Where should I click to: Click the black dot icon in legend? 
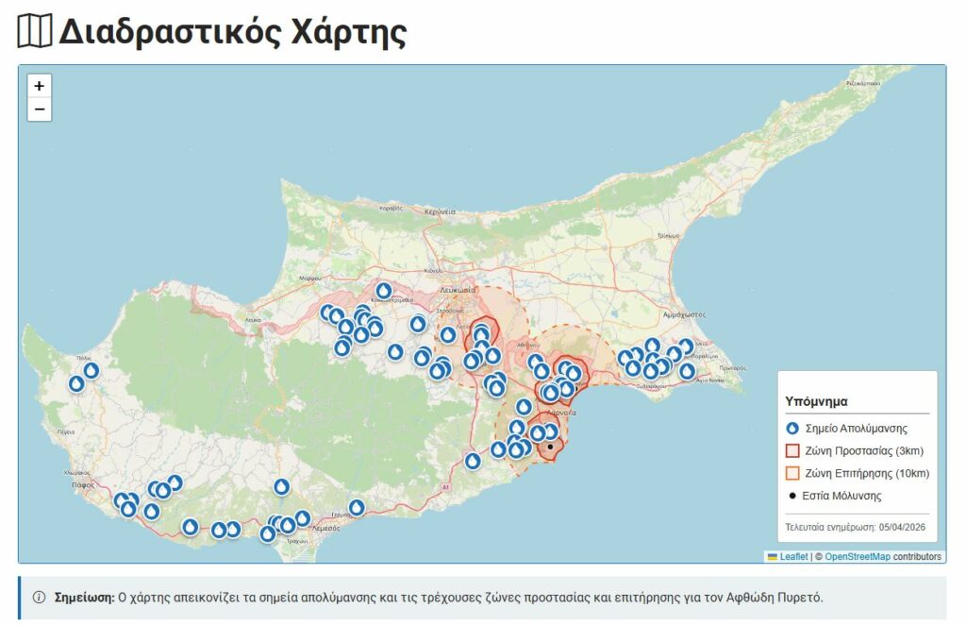pos(792,496)
